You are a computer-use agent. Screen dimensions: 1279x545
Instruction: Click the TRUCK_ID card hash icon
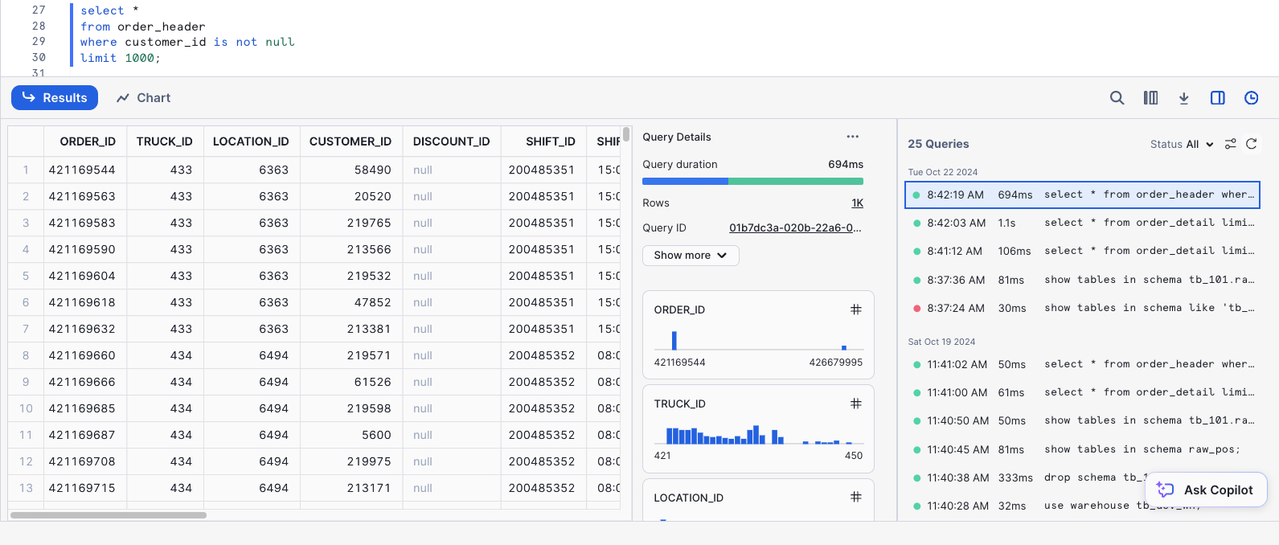855,404
